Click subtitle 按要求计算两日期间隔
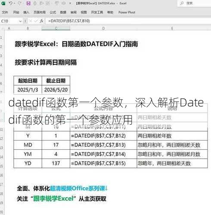 coord(46,62)
